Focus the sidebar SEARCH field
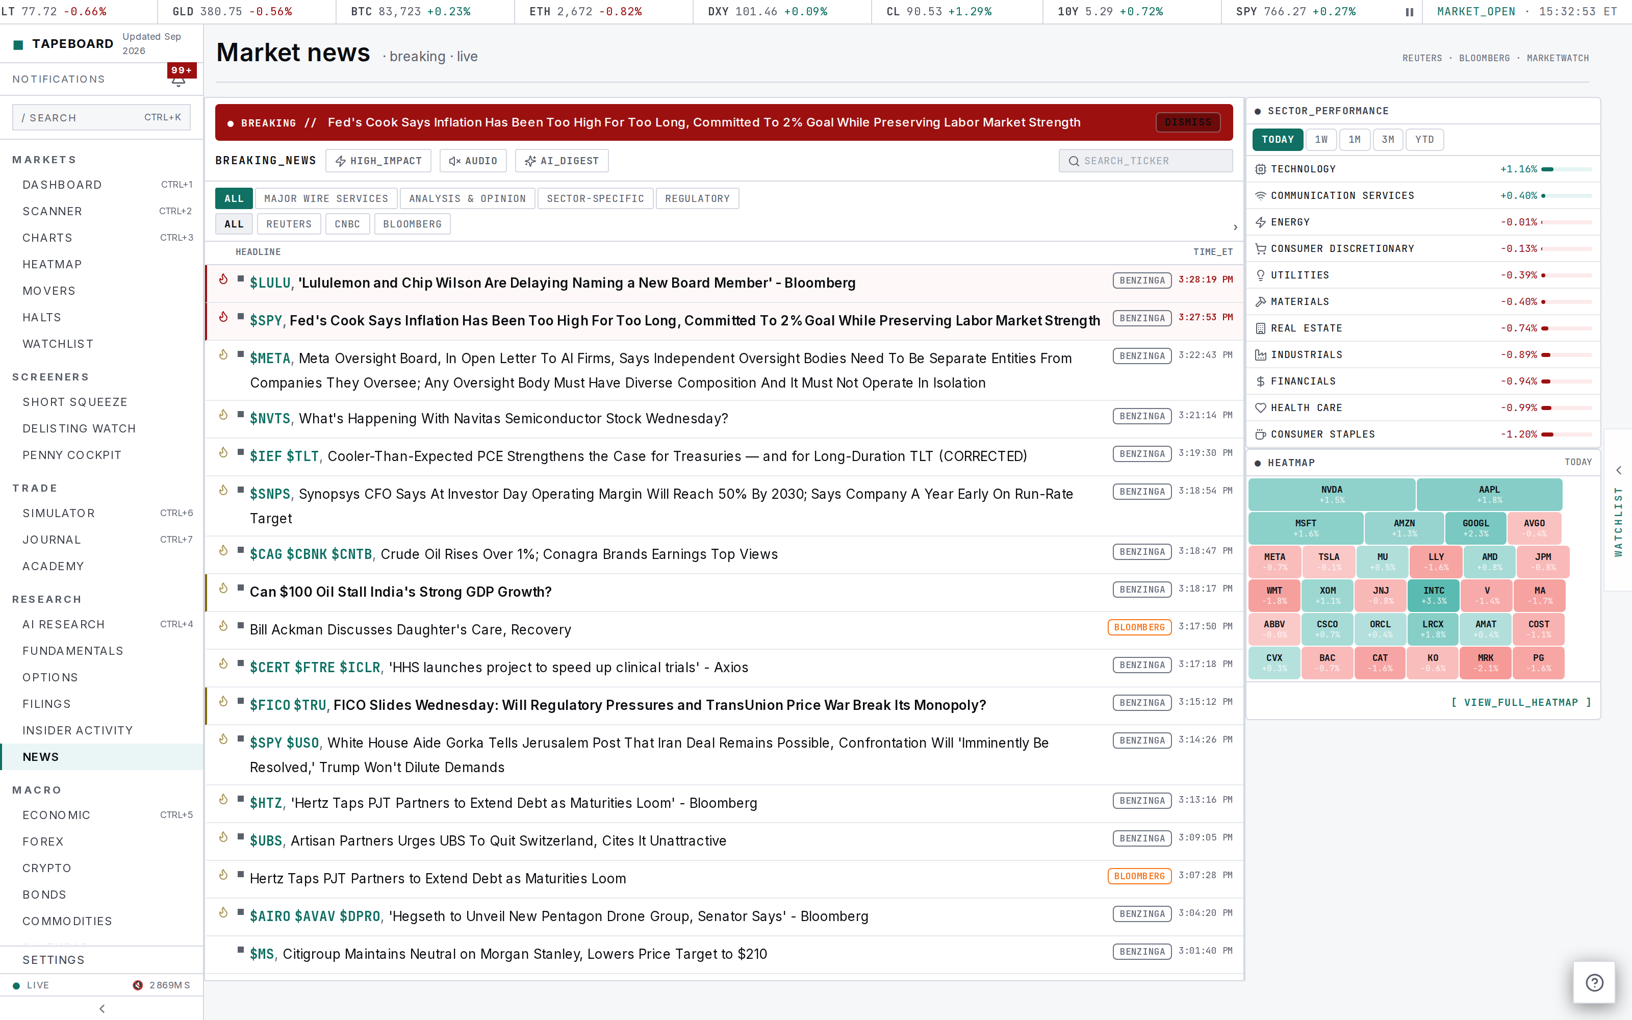Screen dimensions: 1632x1020 tap(101, 117)
